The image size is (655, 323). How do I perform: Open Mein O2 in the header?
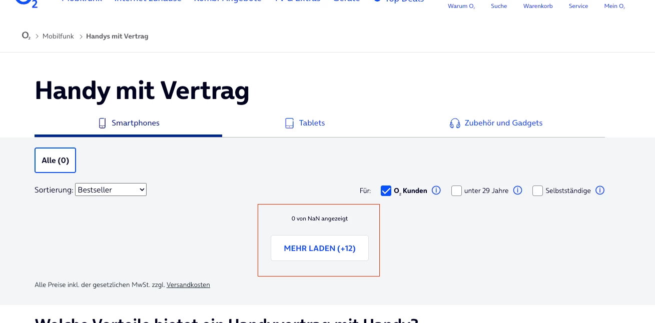tap(614, 6)
